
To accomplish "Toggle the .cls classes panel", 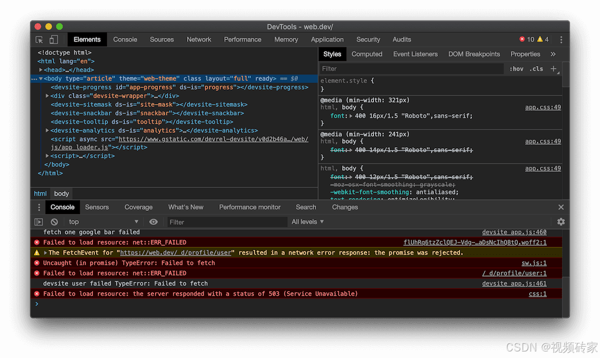I will (536, 69).
